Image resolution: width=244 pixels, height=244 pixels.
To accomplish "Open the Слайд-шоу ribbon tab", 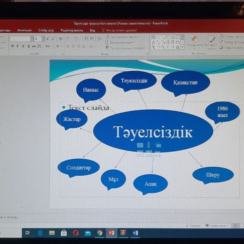I will pos(46,30).
